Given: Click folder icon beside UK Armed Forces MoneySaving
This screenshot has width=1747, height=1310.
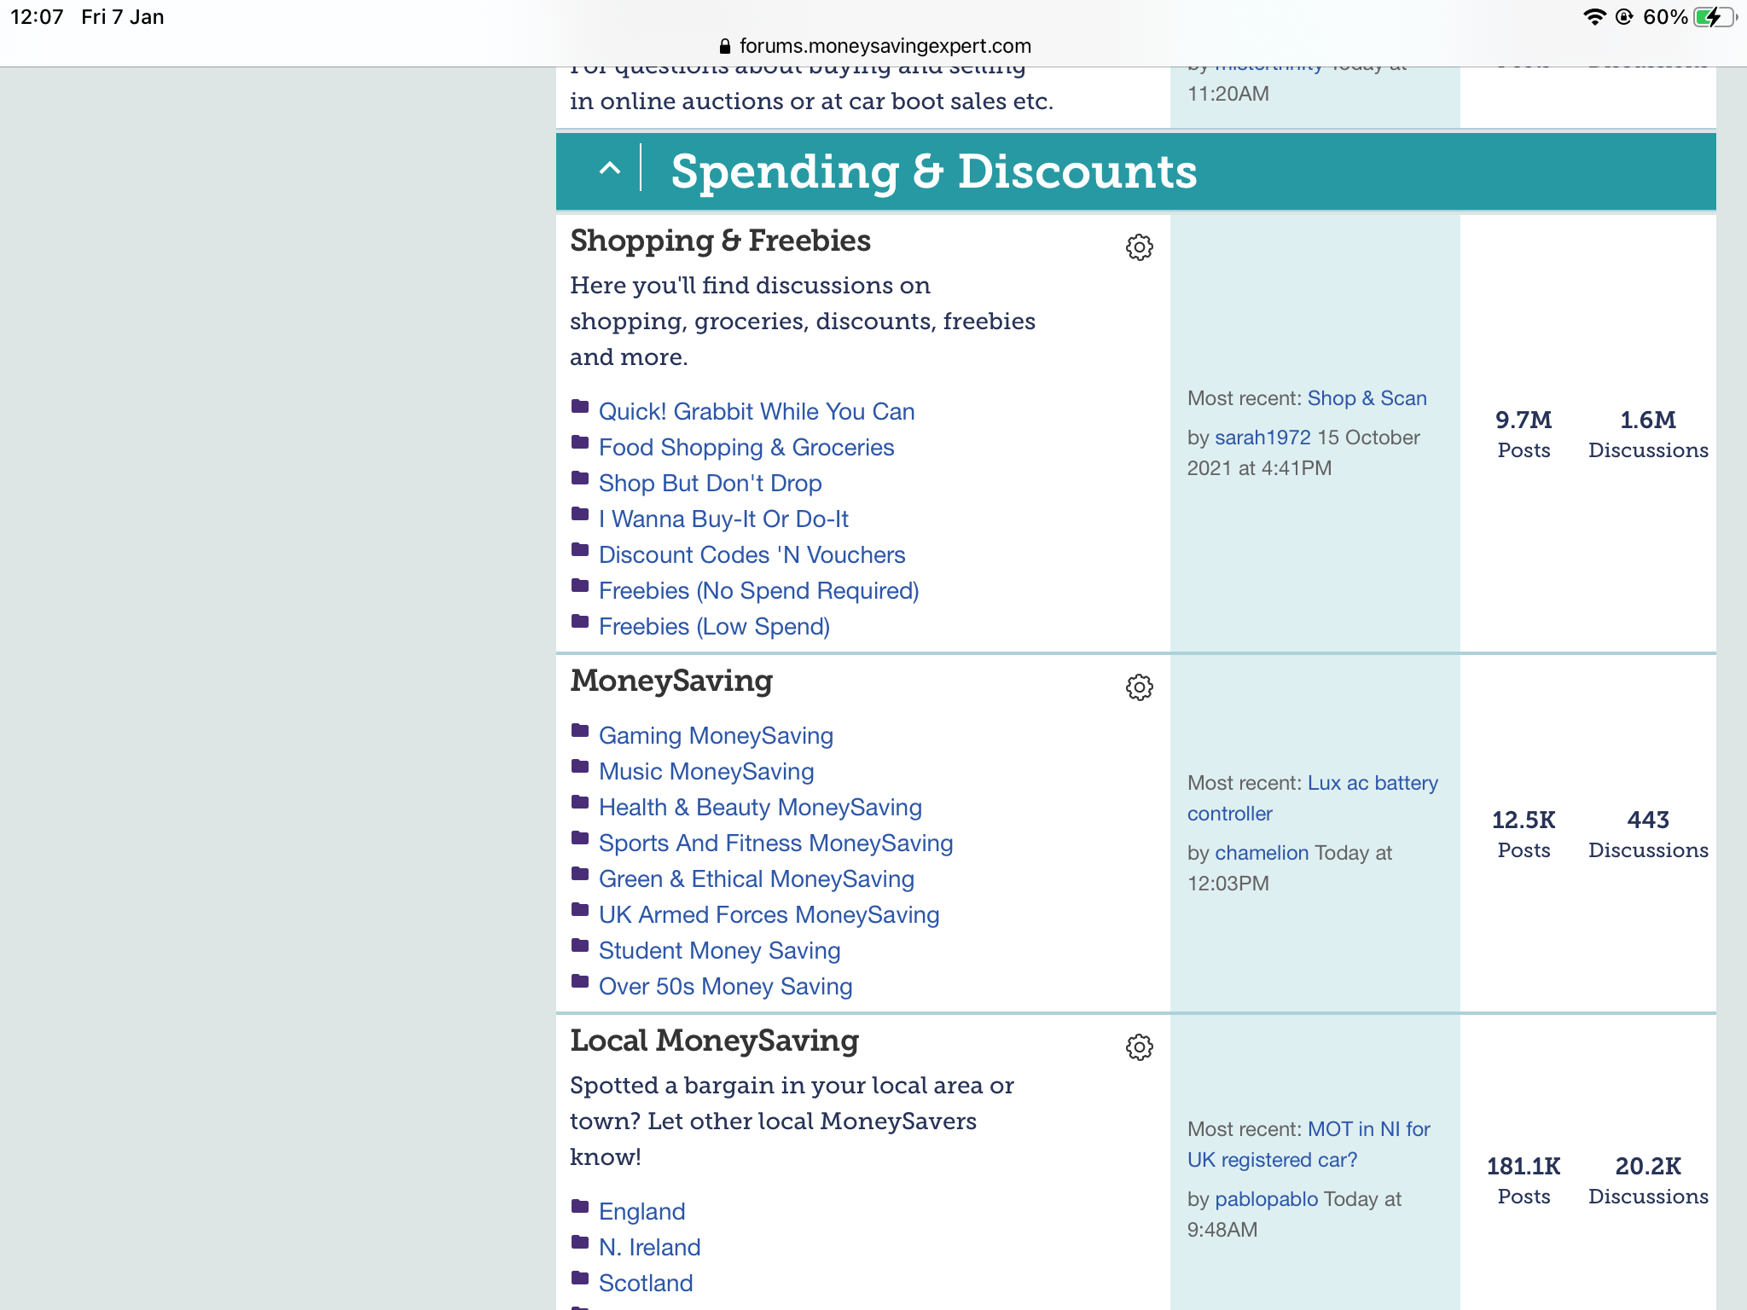Looking at the screenshot, I should click(580, 909).
